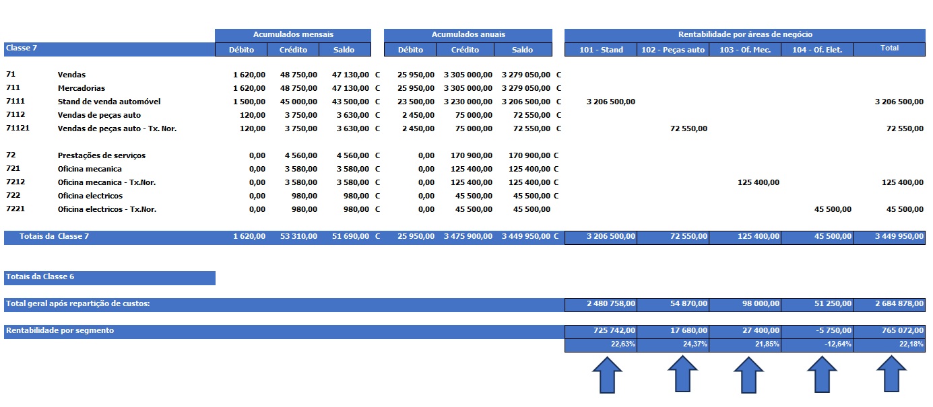Click the Prestações de serviços account label

point(101,155)
